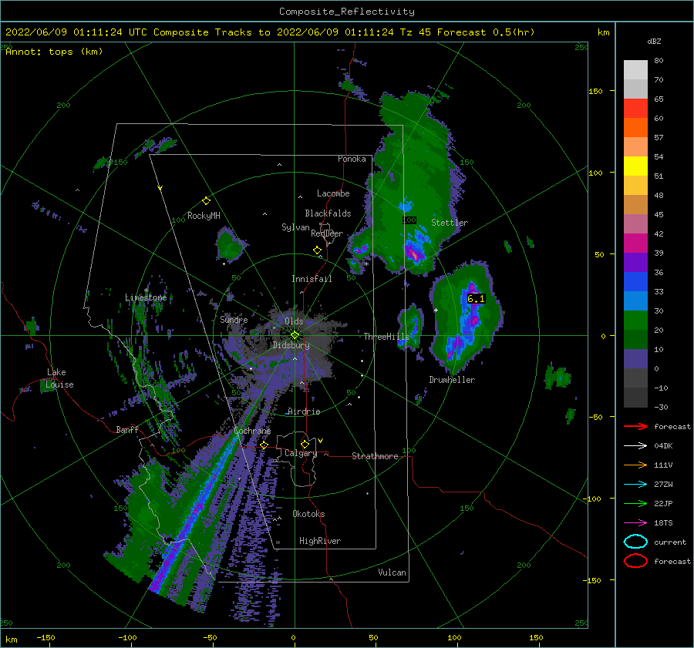
Task: Click the RockyMH label
Action: click(204, 216)
